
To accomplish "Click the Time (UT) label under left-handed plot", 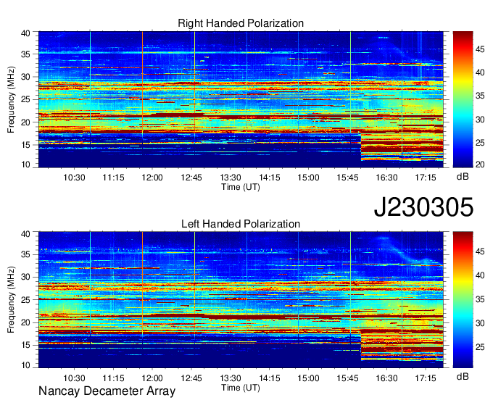I will click(241, 388).
